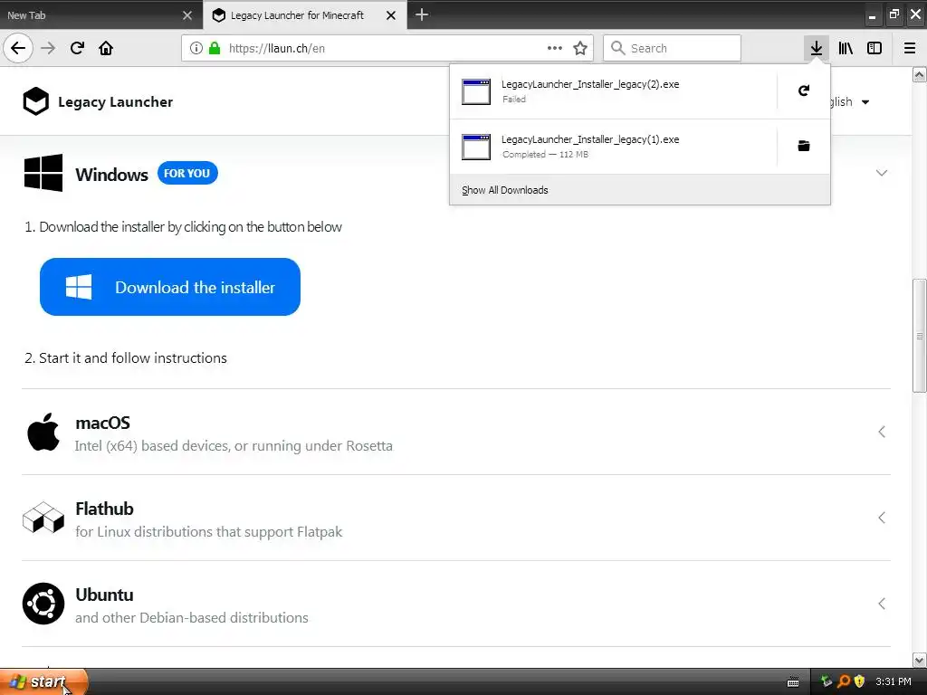This screenshot has height=695, width=927.
Task: Collapse the Windows section chevron
Action: [882, 173]
